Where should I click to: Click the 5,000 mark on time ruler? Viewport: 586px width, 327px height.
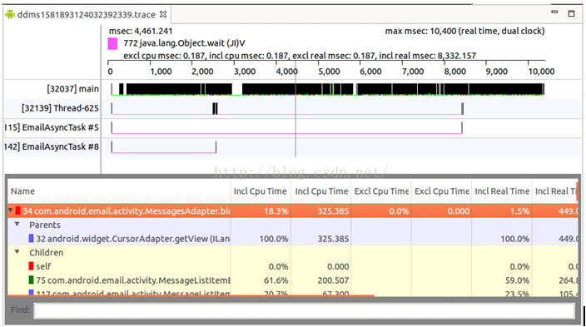(329, 72)
